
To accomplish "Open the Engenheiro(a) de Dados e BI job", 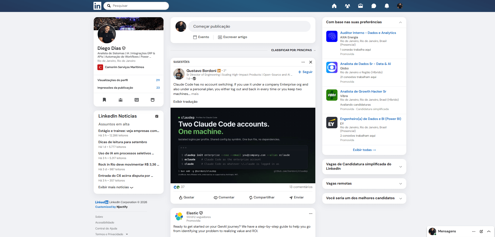I will (371, 119).
